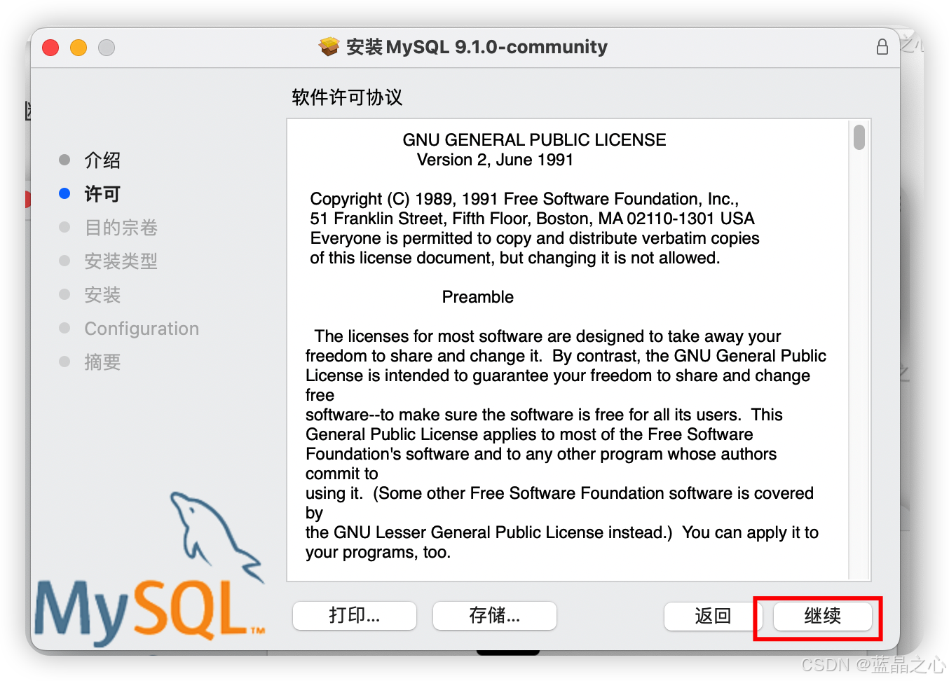The height and width of the screenshot is (681, 949).
Task: Select the 介绍 step in sidebar
Action: [x=102, y=160]
